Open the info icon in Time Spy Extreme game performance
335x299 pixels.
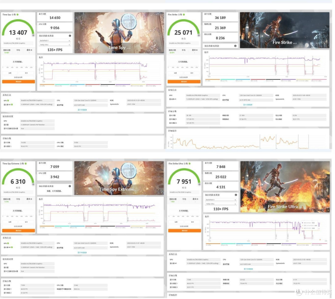tap(70, 186)
